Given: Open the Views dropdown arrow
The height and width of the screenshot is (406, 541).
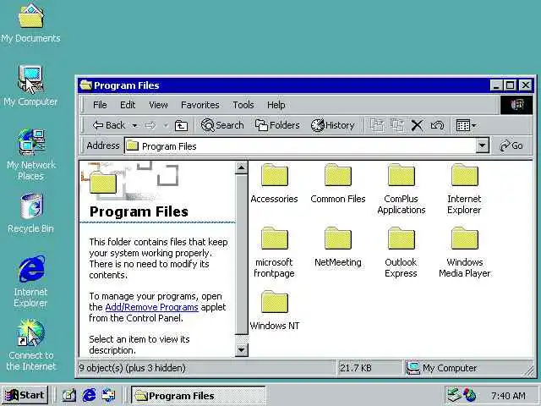Looking at the screenshot, I should (474, 126).
